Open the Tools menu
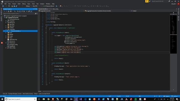180x101 pixels. pyautogui.click(x=33, y=4)
